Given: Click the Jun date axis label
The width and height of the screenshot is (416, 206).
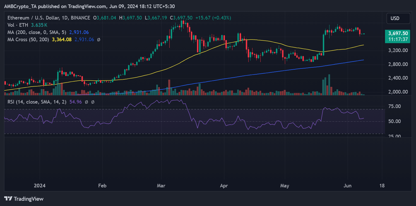Looking at the screenshot, I should (x=348, y=186).
